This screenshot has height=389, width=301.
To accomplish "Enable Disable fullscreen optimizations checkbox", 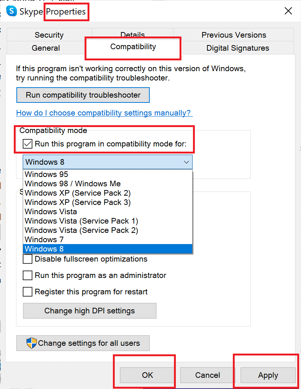I will (28, 259).
